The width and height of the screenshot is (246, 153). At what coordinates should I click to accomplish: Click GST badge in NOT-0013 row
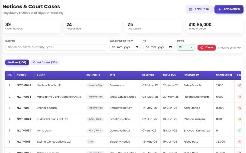91,142
